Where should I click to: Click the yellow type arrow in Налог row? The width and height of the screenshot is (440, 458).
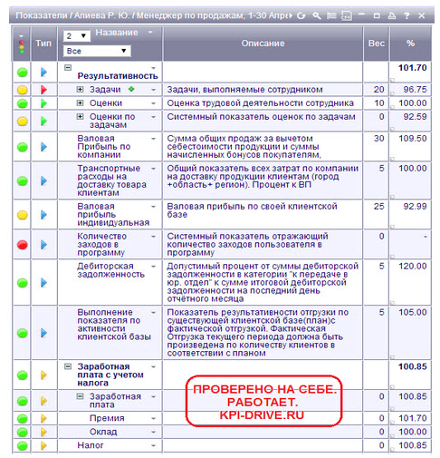[43, 446]
